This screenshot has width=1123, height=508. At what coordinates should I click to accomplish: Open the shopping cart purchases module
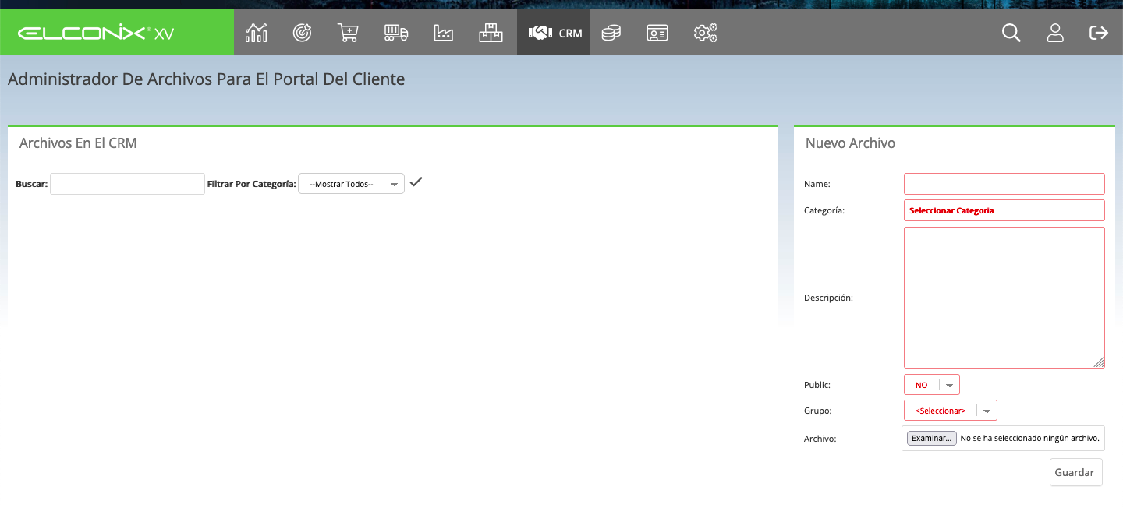tap(348, 33)
